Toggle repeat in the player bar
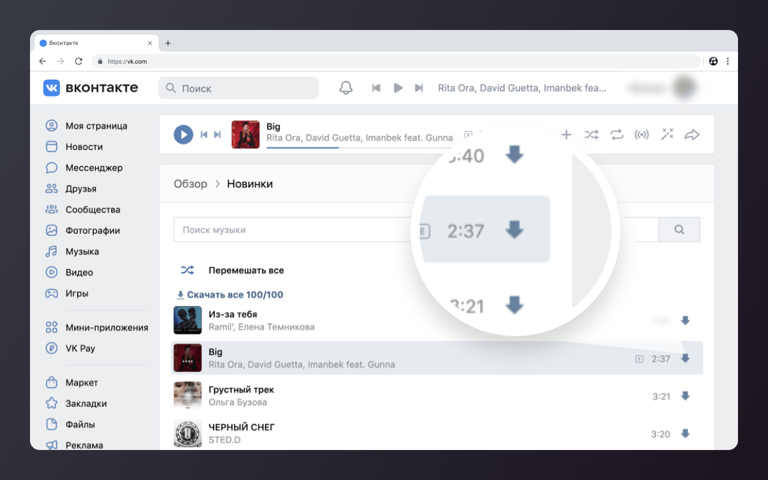The image size is (768, 480). pos(617,134)
